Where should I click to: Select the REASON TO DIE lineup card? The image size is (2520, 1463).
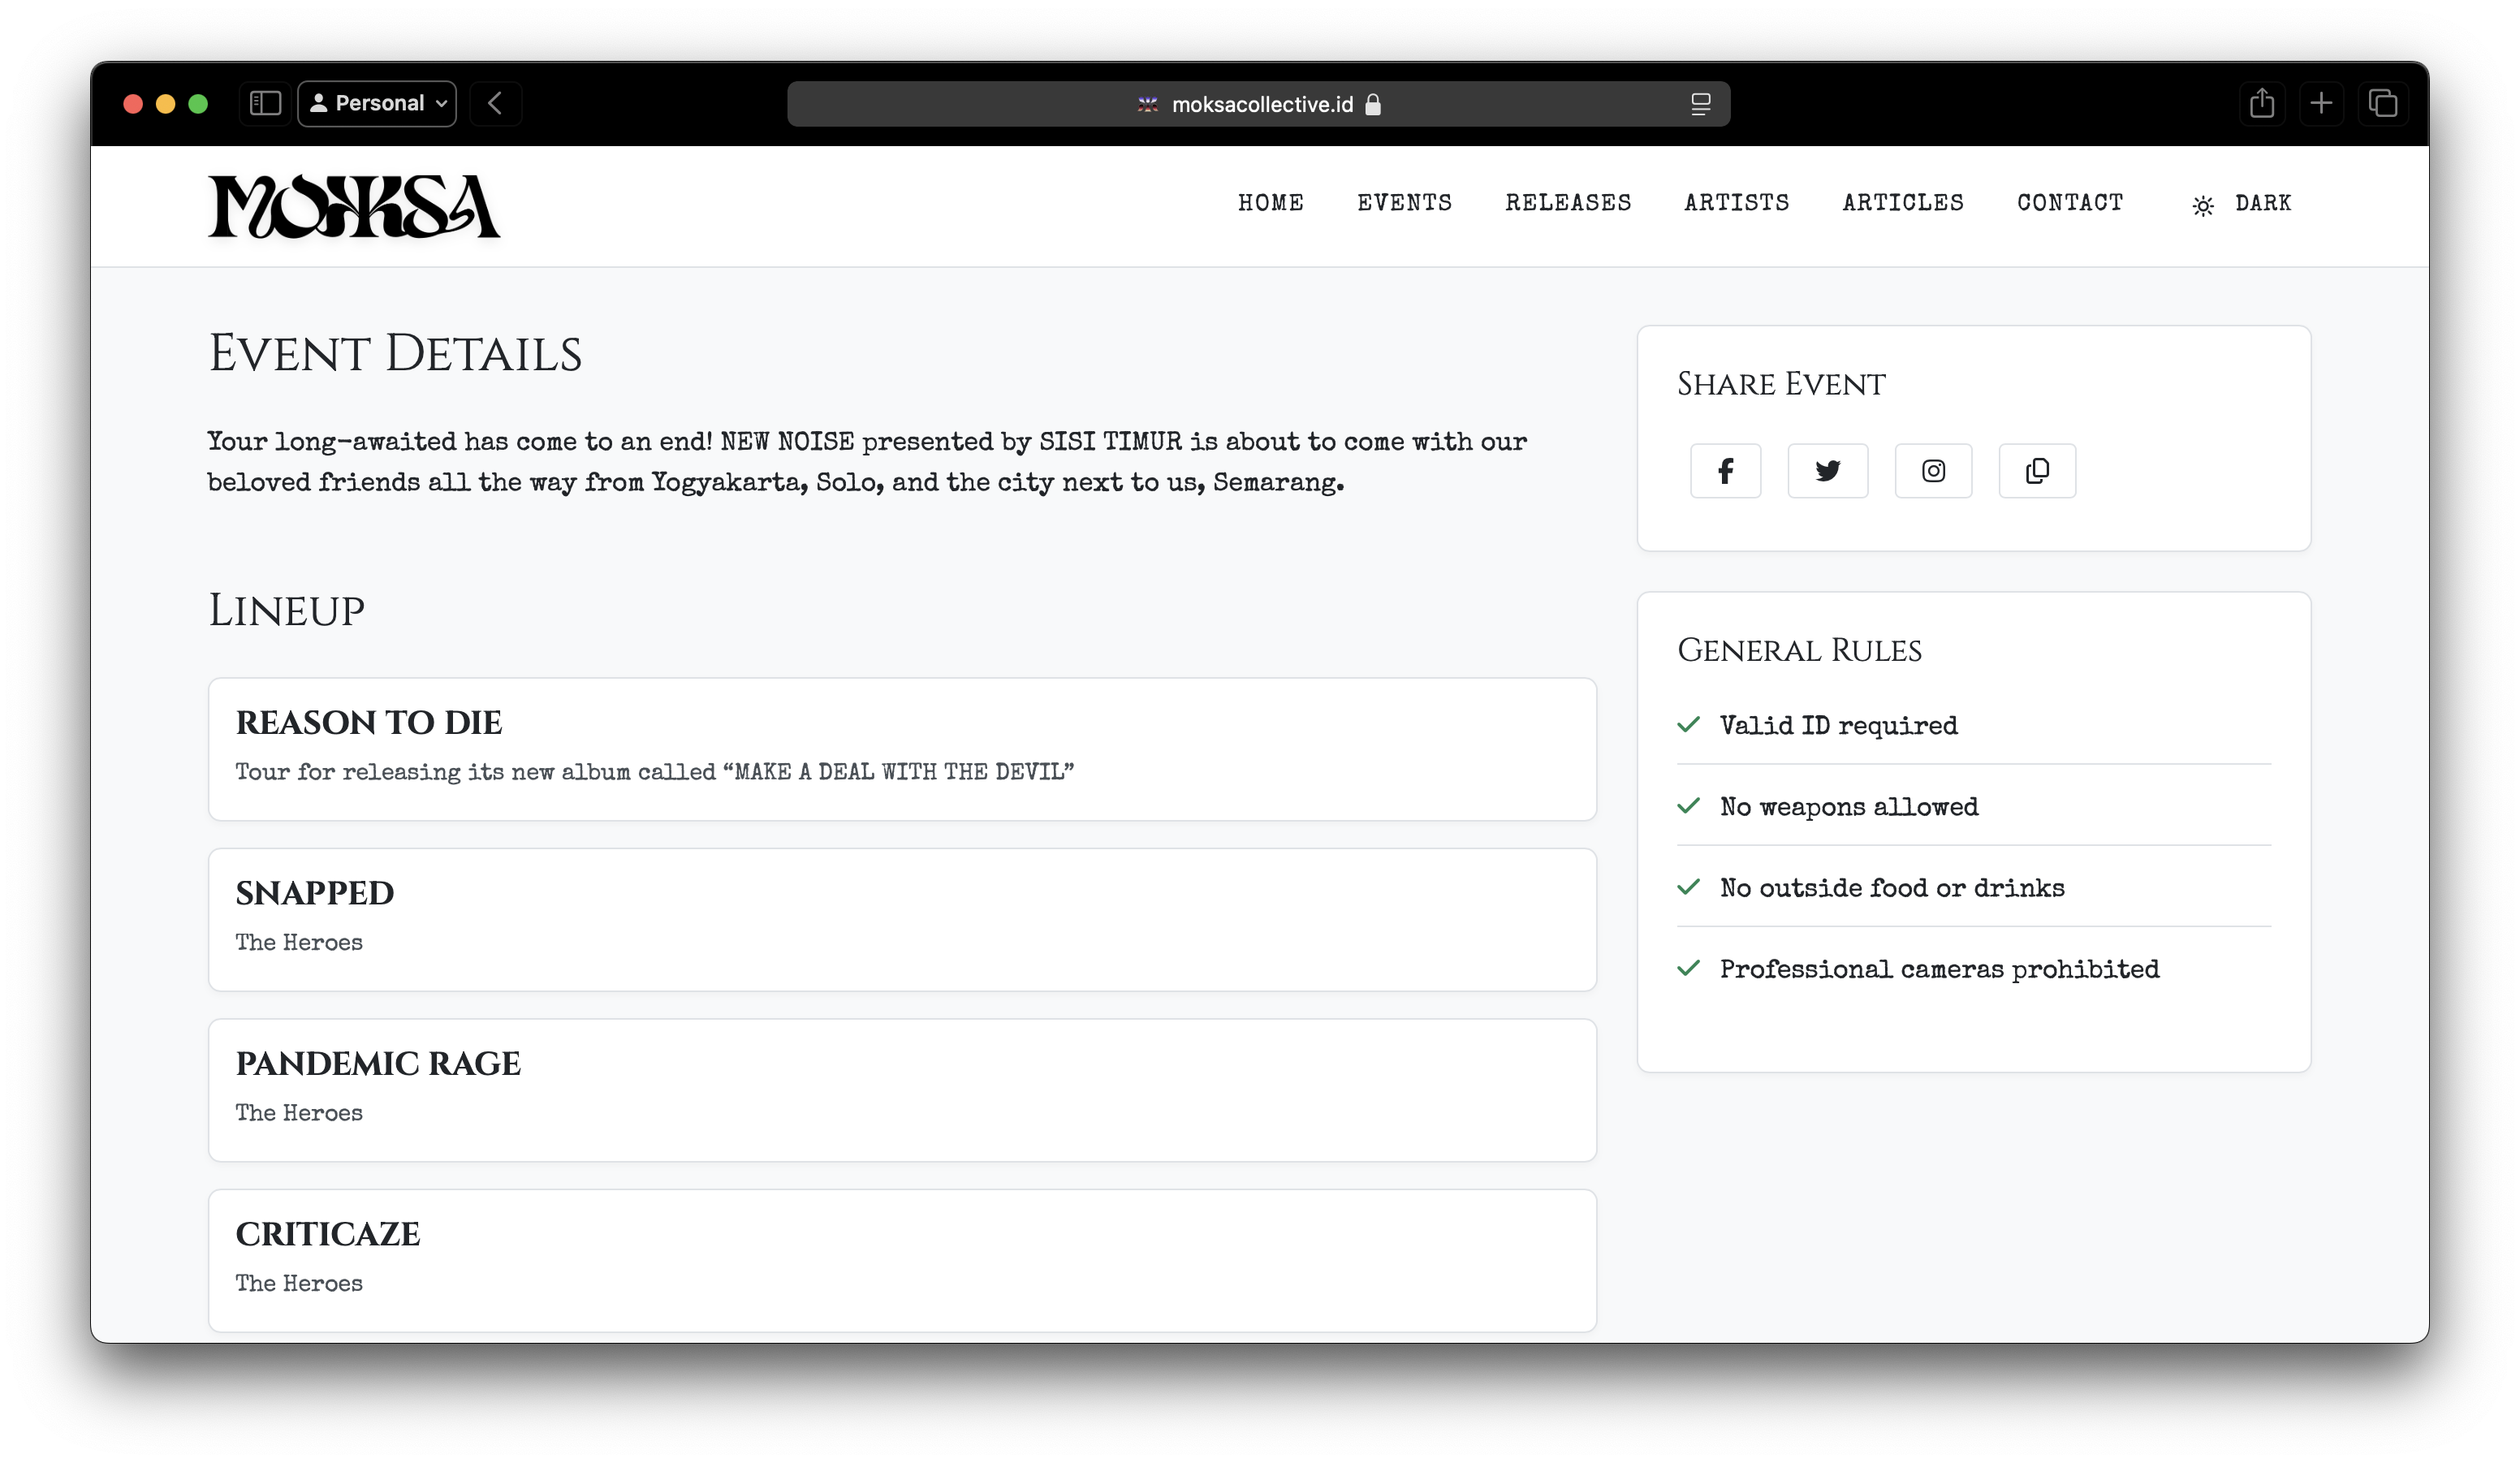click(x=901, y=749)
